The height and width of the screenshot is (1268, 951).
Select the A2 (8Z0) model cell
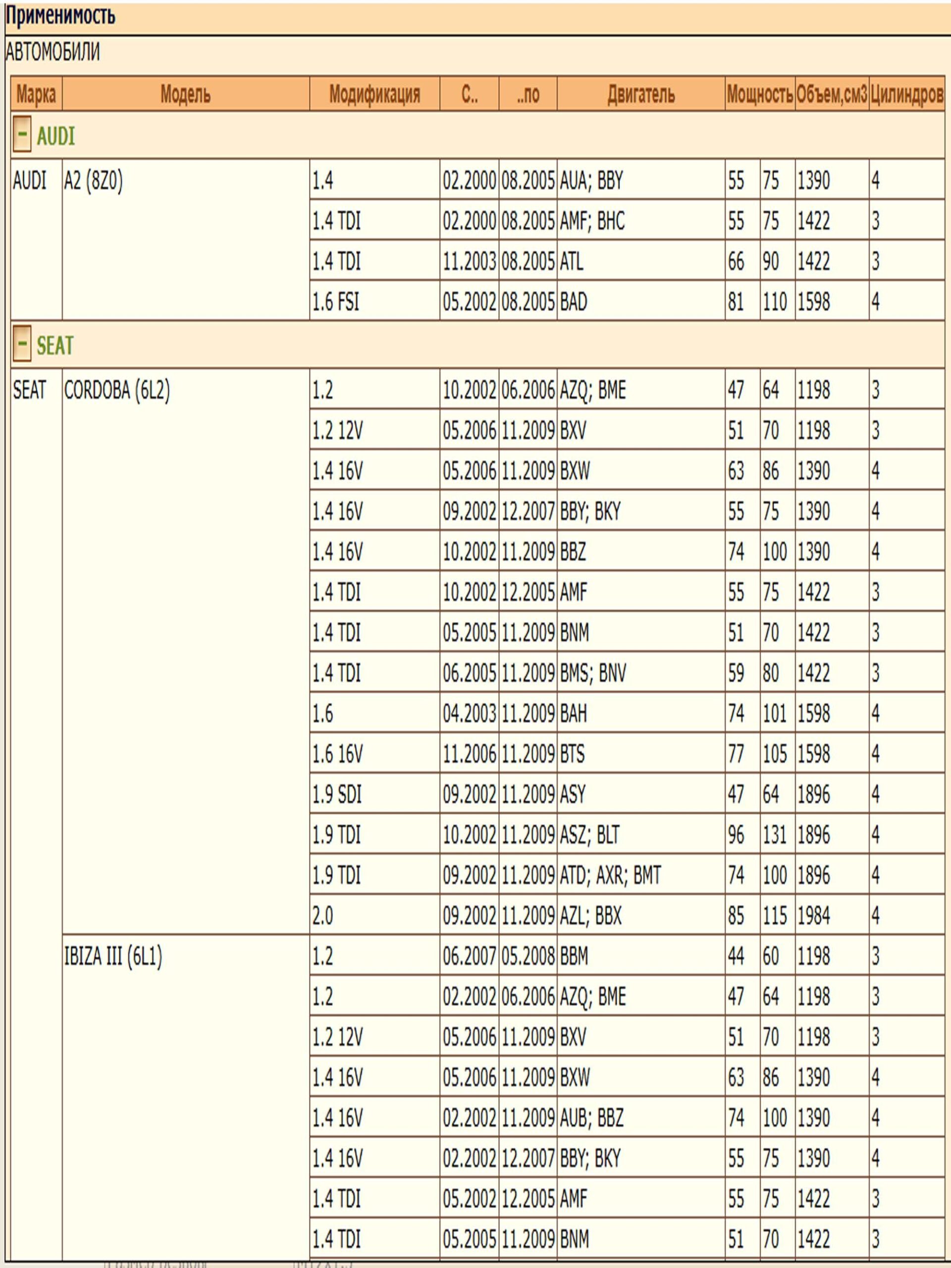click(x=94, y=182)
